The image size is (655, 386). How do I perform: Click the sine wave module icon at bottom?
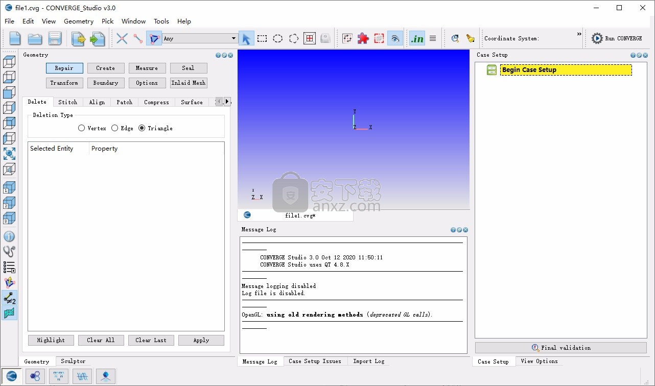(x=82, y=376)
